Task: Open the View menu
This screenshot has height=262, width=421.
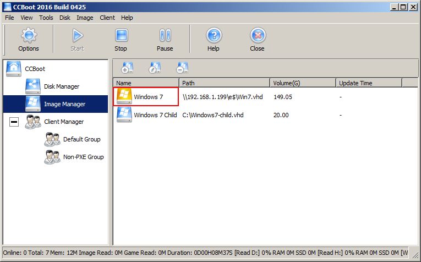Action: [x=26, y=18]
